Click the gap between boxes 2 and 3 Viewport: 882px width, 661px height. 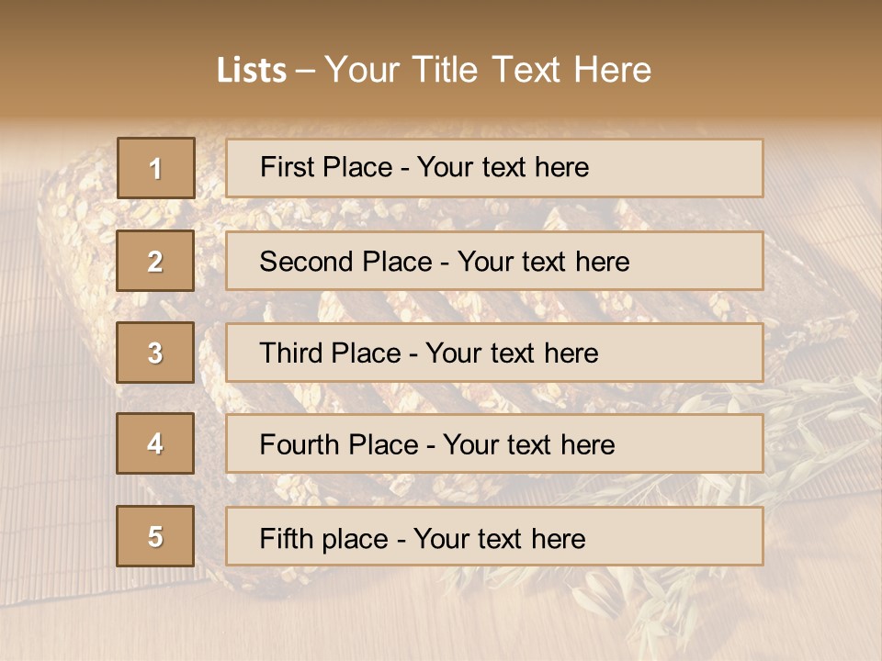pos(155,307)
